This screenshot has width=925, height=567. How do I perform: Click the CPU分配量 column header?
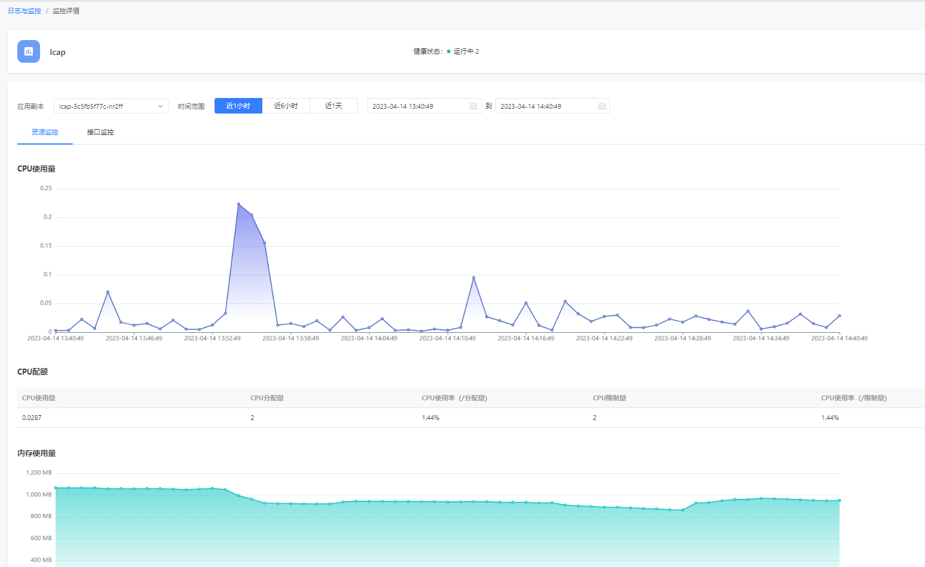tap(267, 398)
